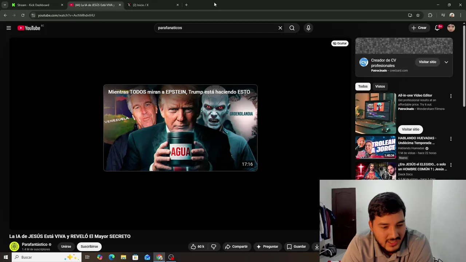Viewport: 466px width, 262px height.
Task: Go to YouTube home via logo
Action: point(29,28)
